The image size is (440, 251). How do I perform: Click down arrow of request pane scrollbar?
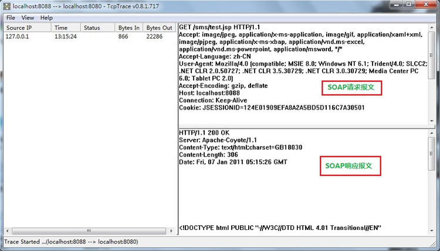pyautogui.click(x=432, y=121)
